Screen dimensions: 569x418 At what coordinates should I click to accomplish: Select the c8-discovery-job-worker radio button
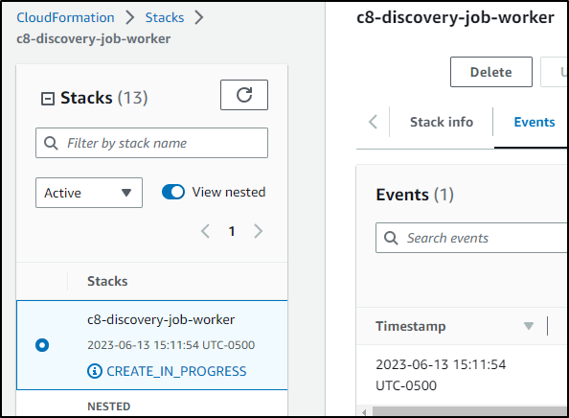pos(42,345)
